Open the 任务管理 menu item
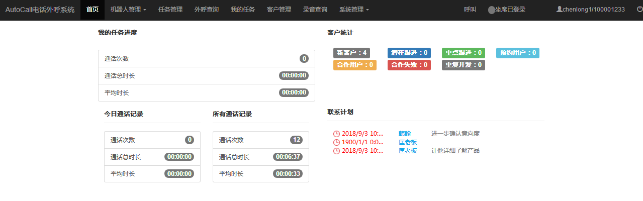643x201 pixels. point(170,10)
